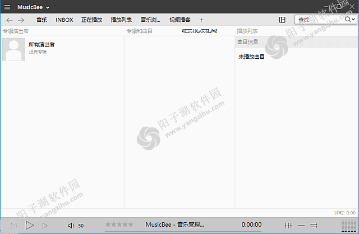Click the track progress bar
The height and width of the screenshot is (234, 359).
coord(183,231)
